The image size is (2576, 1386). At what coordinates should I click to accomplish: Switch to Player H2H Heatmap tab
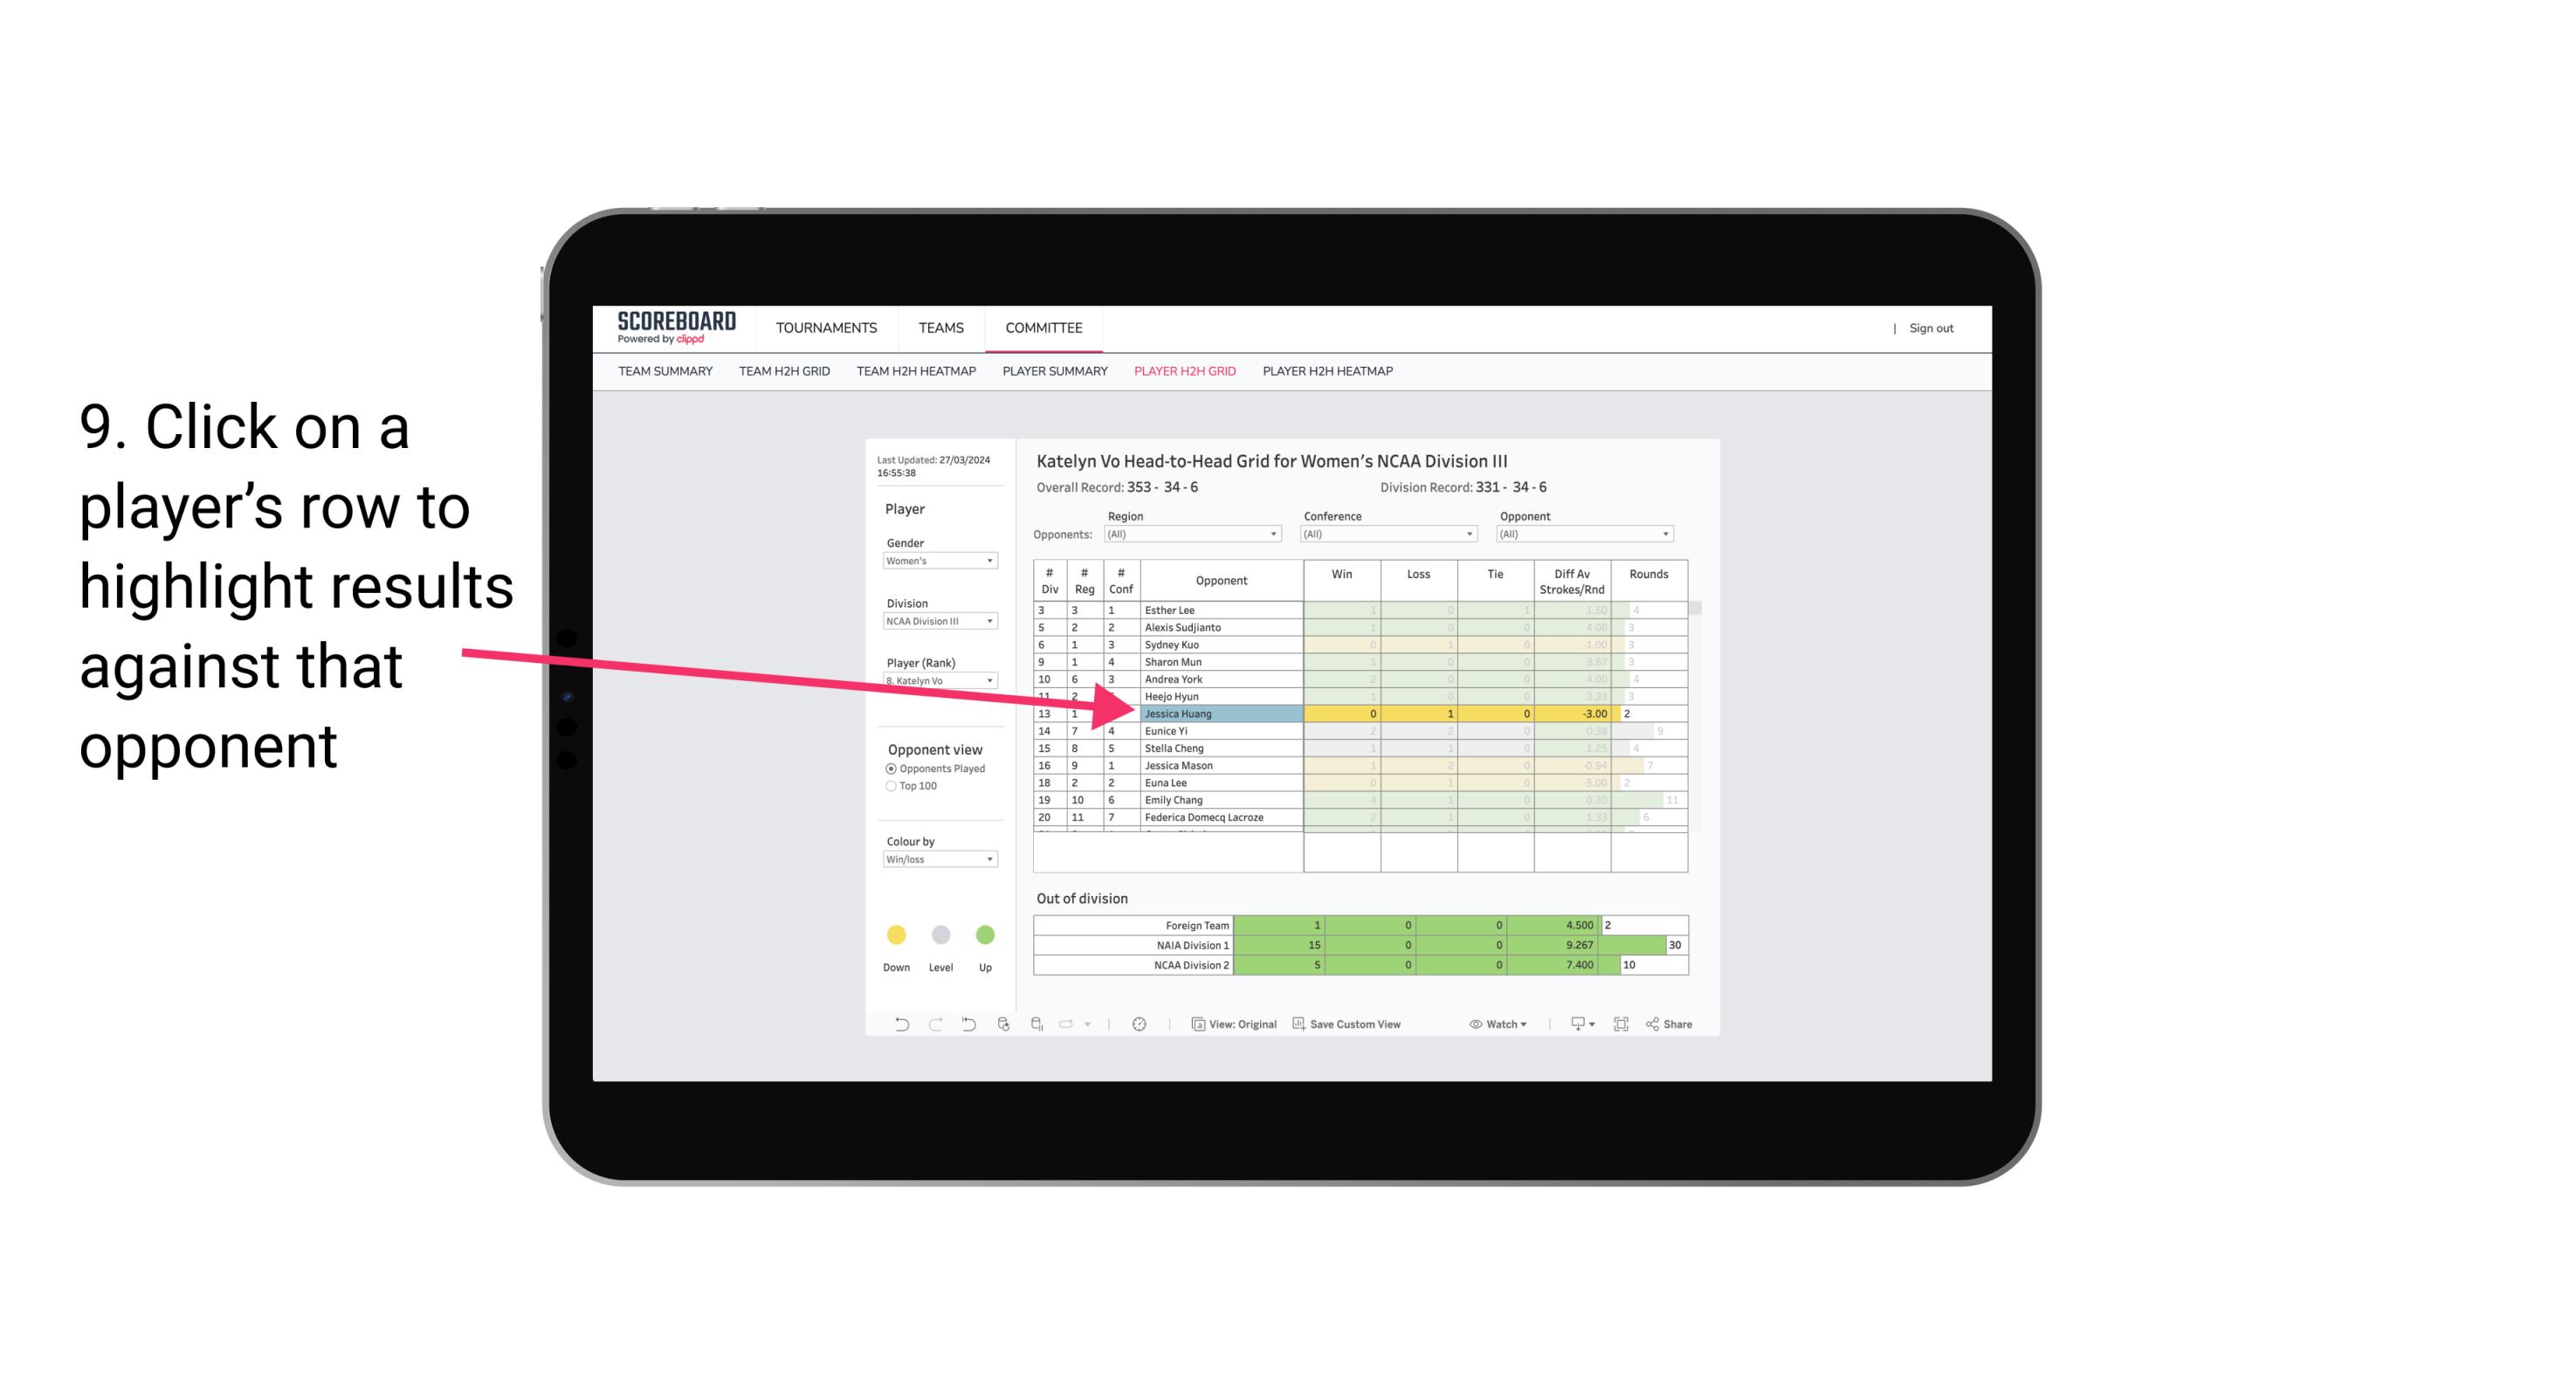point(1331,376)
